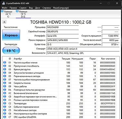Image resolution: width=122 pixels, height=119 pixels.
Task: Click the Включения/отключения attribute
Action: pyautogui.click(x=26, y=93)
